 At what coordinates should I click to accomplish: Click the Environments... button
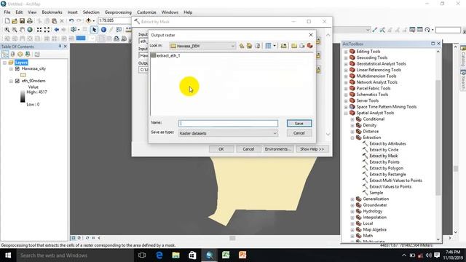tap(278, 149)
